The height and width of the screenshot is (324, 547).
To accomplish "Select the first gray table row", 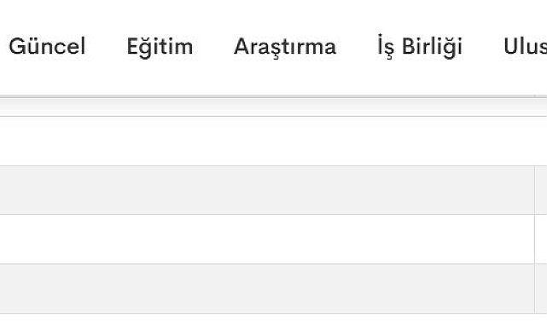I will click(x=267, y=190).
